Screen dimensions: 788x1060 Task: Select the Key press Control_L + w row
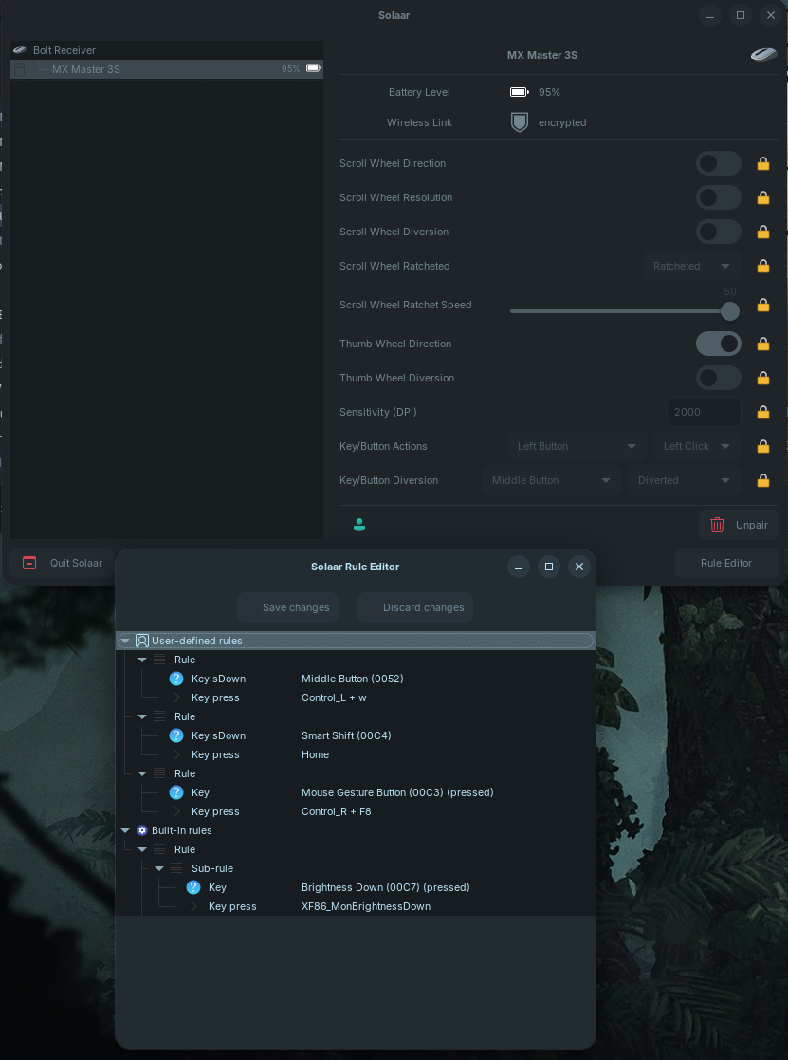click(x=356, y=697)
